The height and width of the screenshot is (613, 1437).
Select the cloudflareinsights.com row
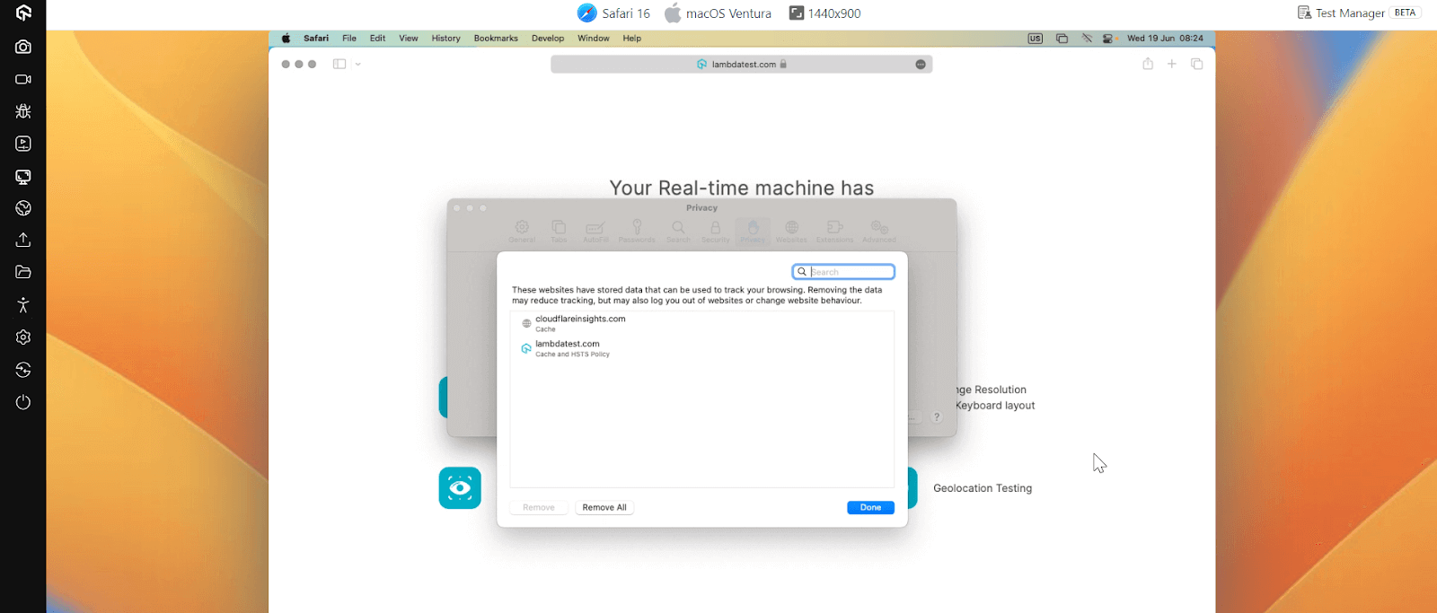(x=702, y=323)
